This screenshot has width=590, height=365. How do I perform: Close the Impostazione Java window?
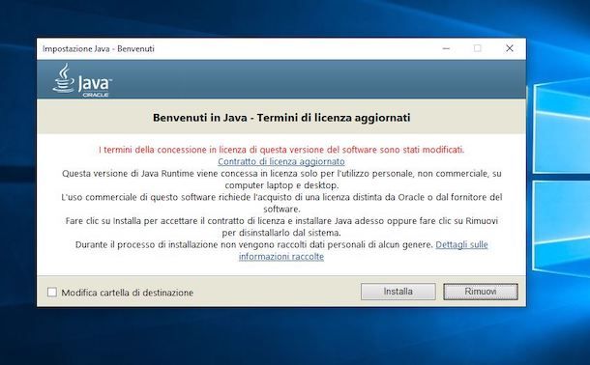[510, 48]
